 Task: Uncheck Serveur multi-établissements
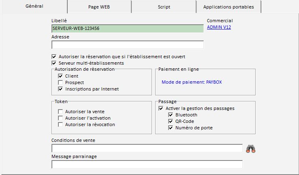coord(54,63)
